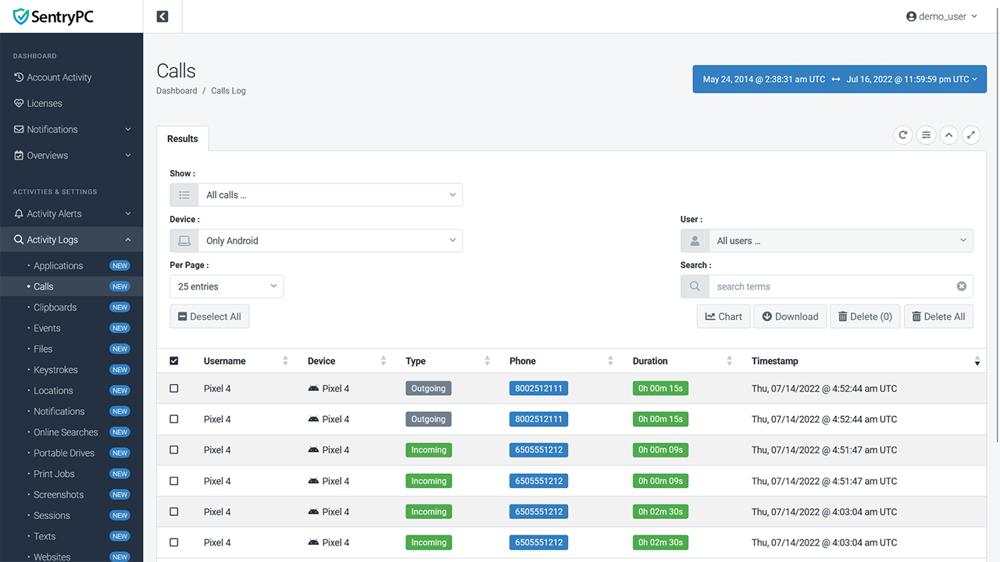
Task: Collapse sidebar with the back arrow icon
Action: tap(162, 16)
